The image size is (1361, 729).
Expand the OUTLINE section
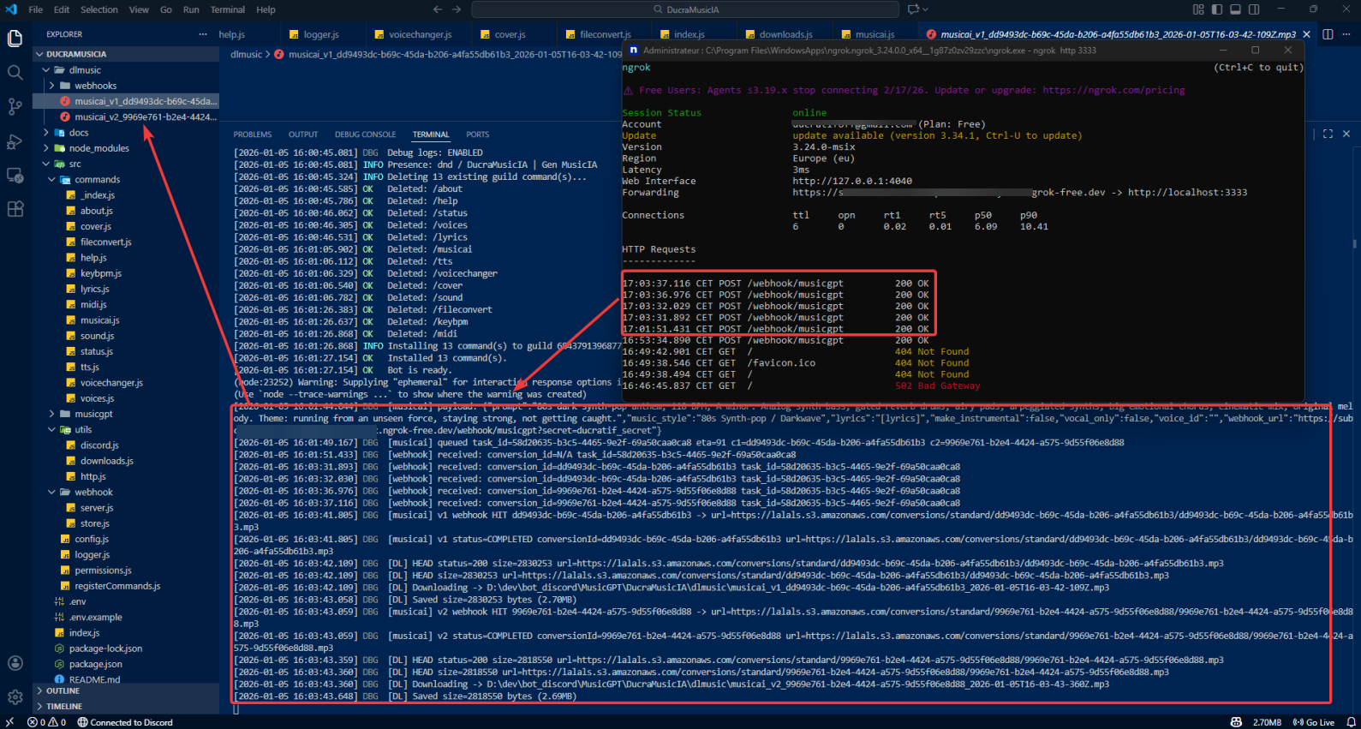point(63,690)
